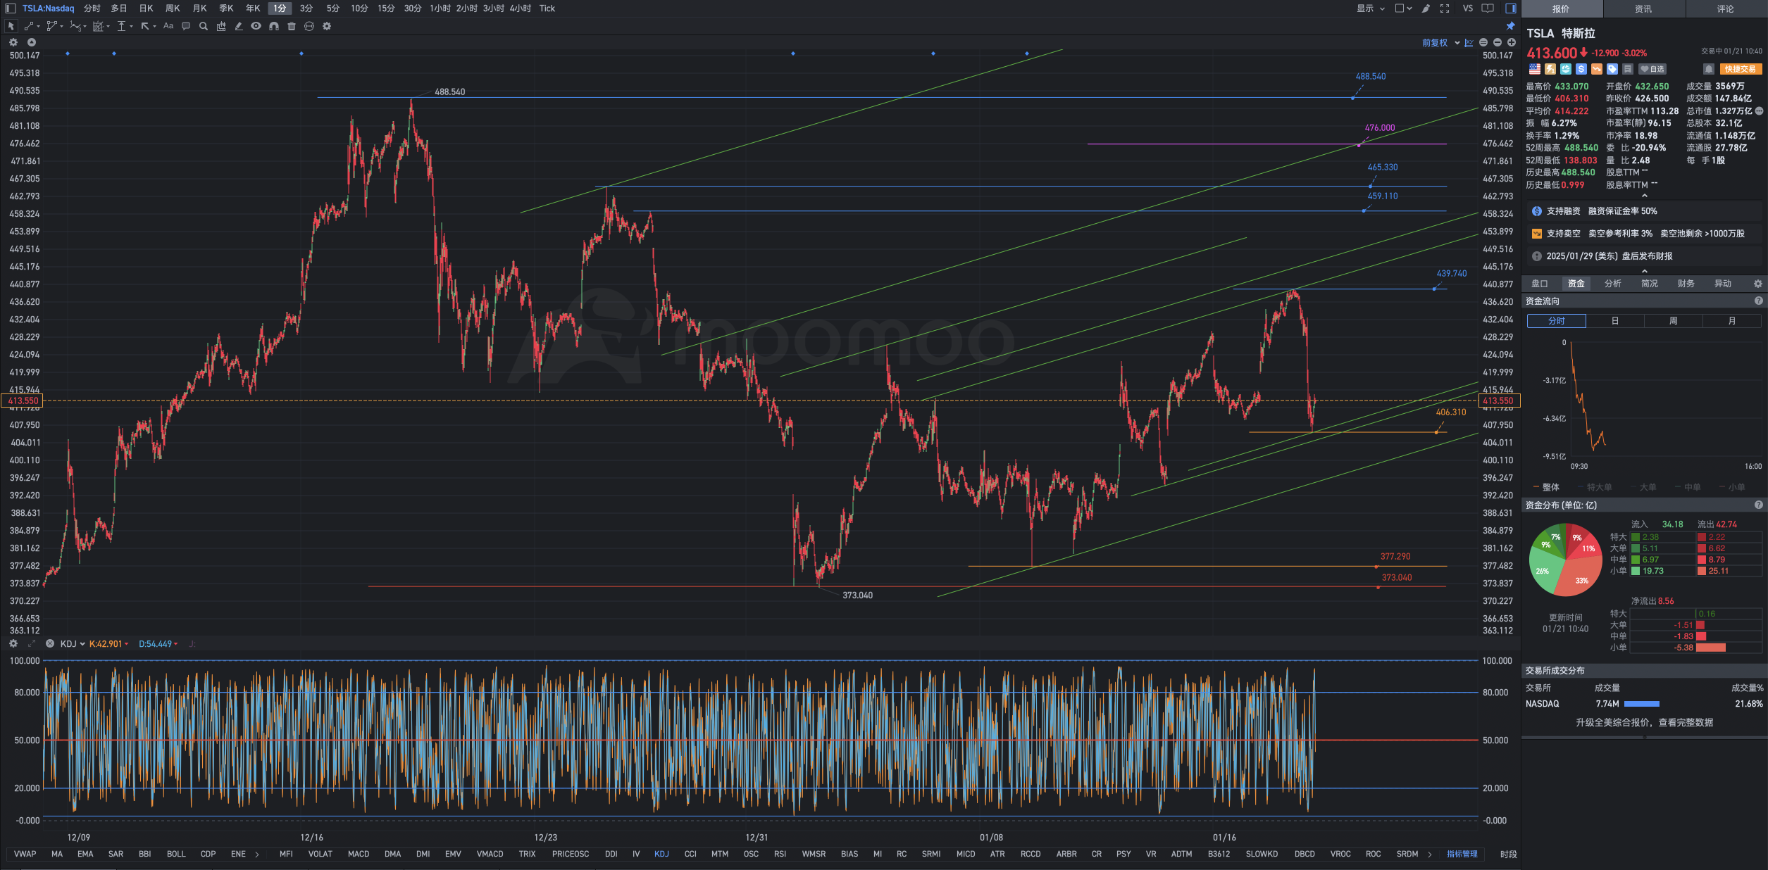1768x870 pixels.
Task: Open quote panel tabs settings gear
Action: [x=1757, y=284]
